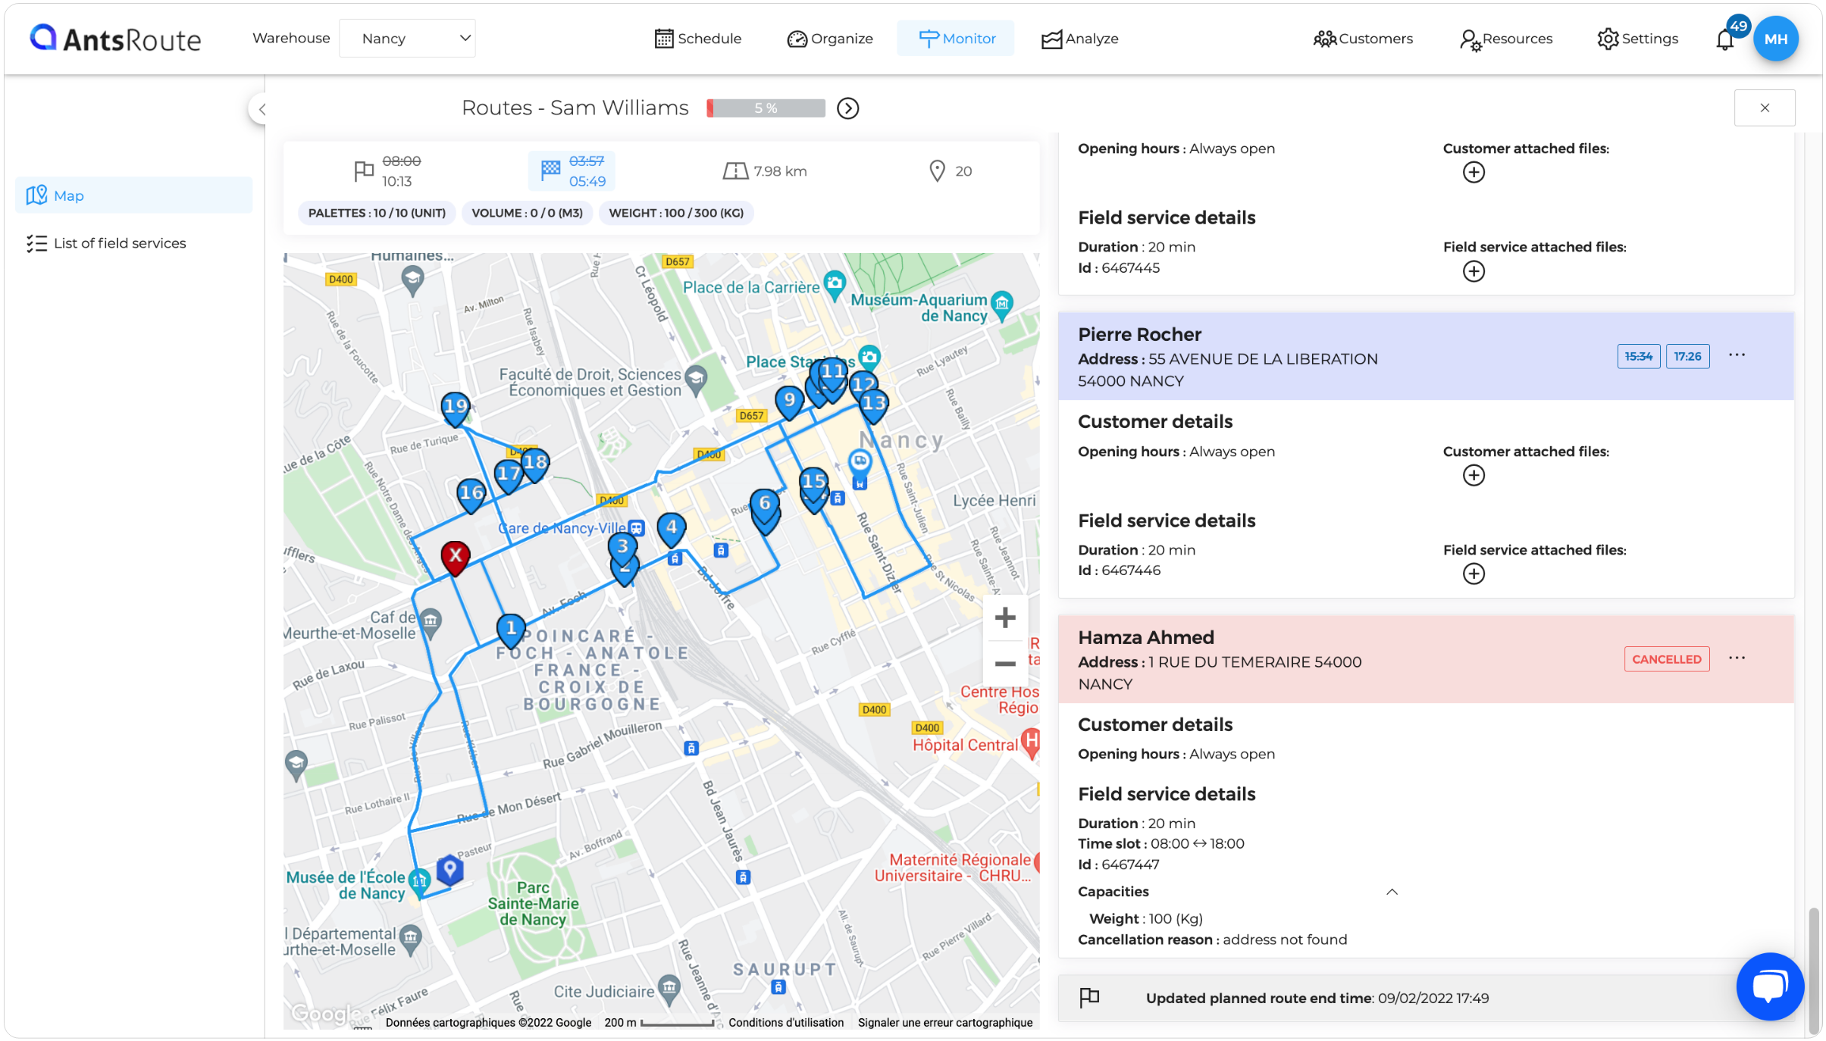The height and width of the screenshot is (1041, 1826).
Task: Go to next route arrow circle
Action: point(847,108)
